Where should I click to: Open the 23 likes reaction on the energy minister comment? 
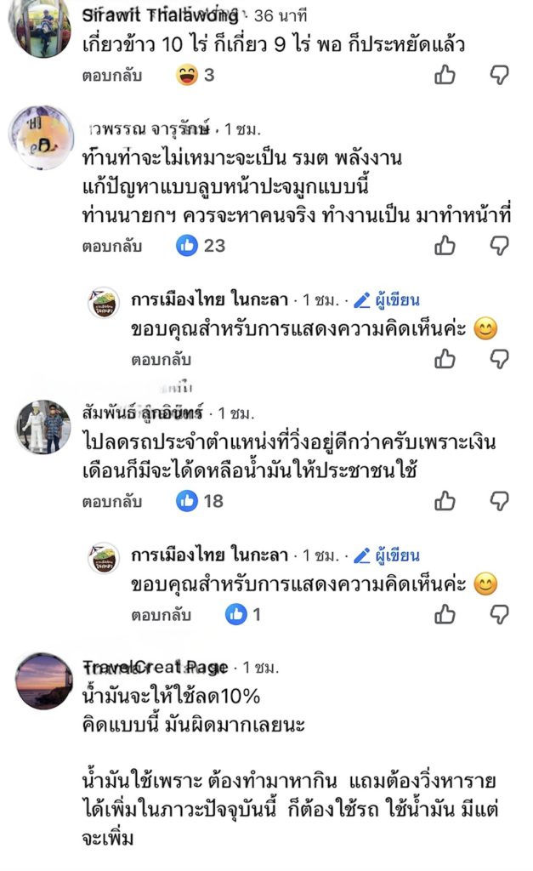point(201,246)
